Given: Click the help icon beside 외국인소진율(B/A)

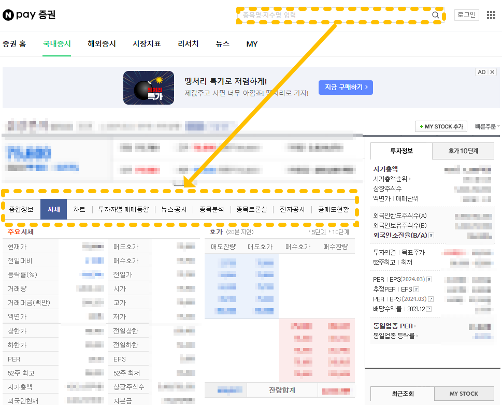Looking at the screenshot, I should click(x=432, y=236).
